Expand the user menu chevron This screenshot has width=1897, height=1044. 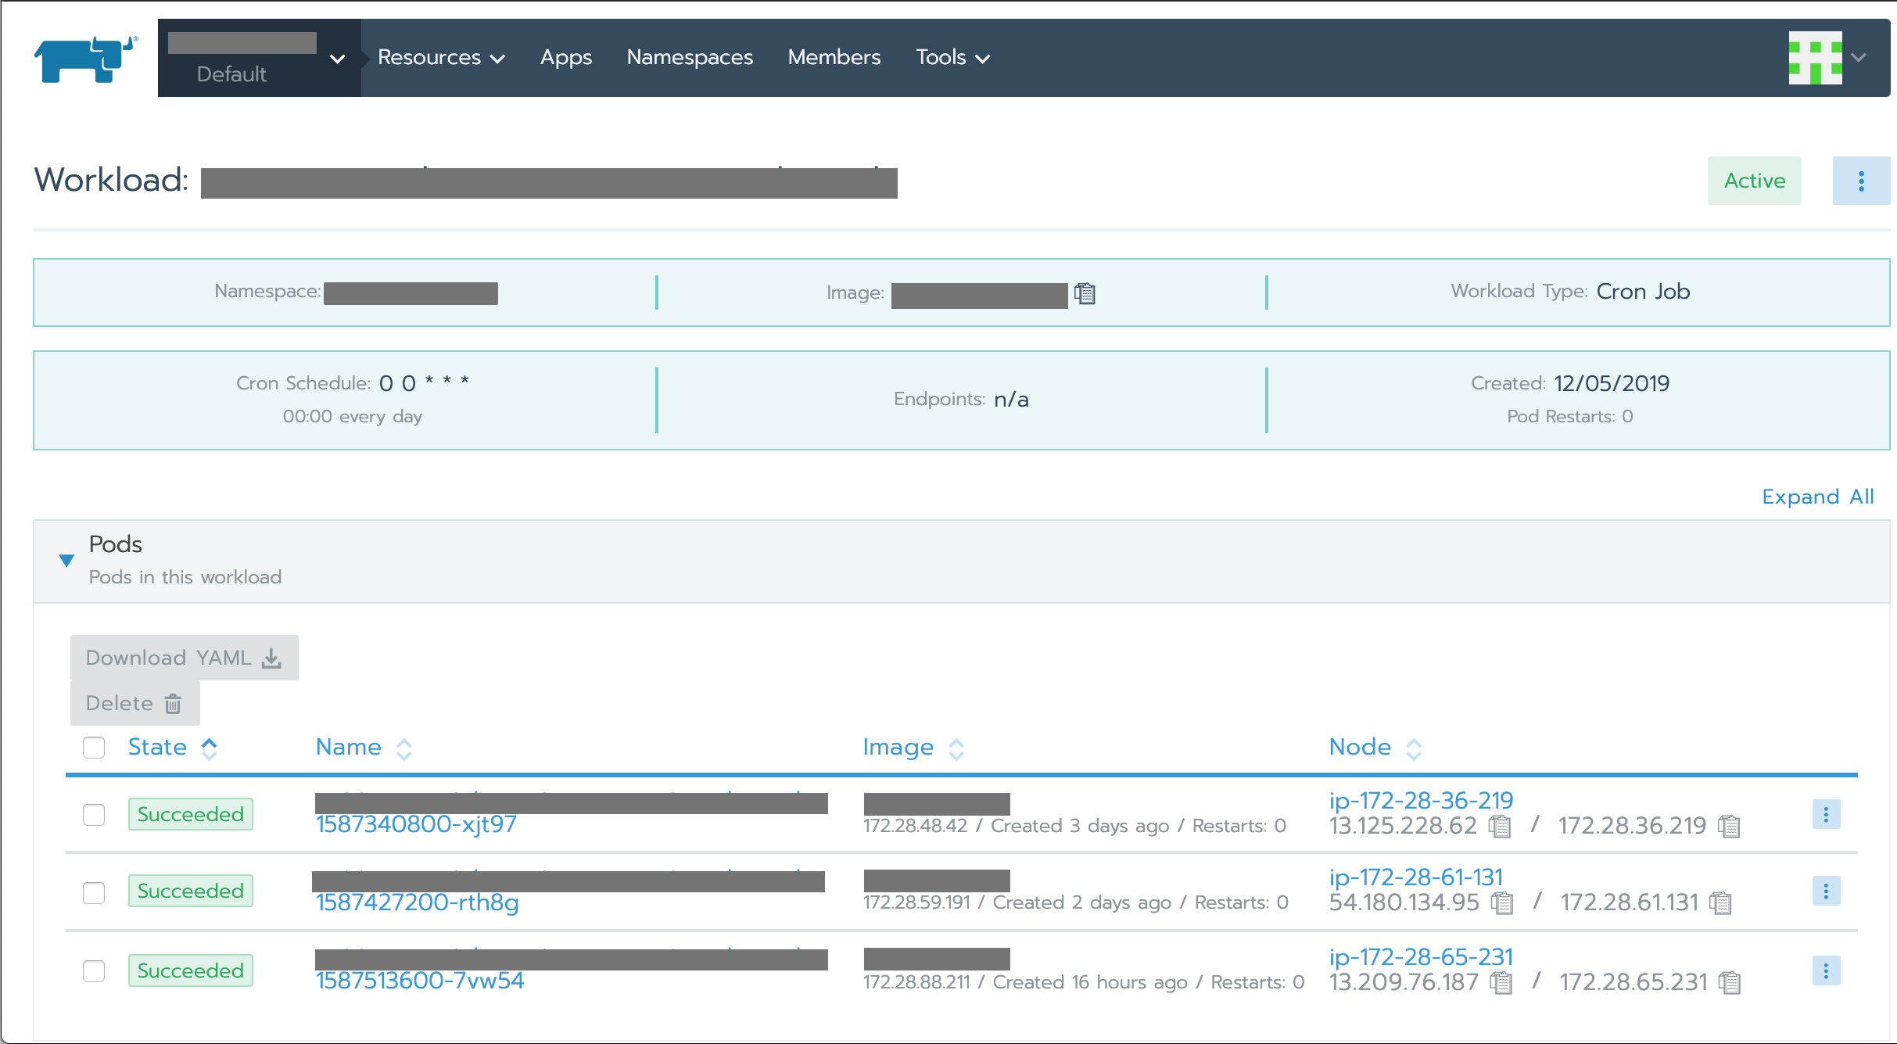coord(1859,58)
